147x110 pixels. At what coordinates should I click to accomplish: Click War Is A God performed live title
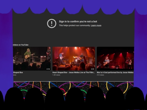[115, 73]
